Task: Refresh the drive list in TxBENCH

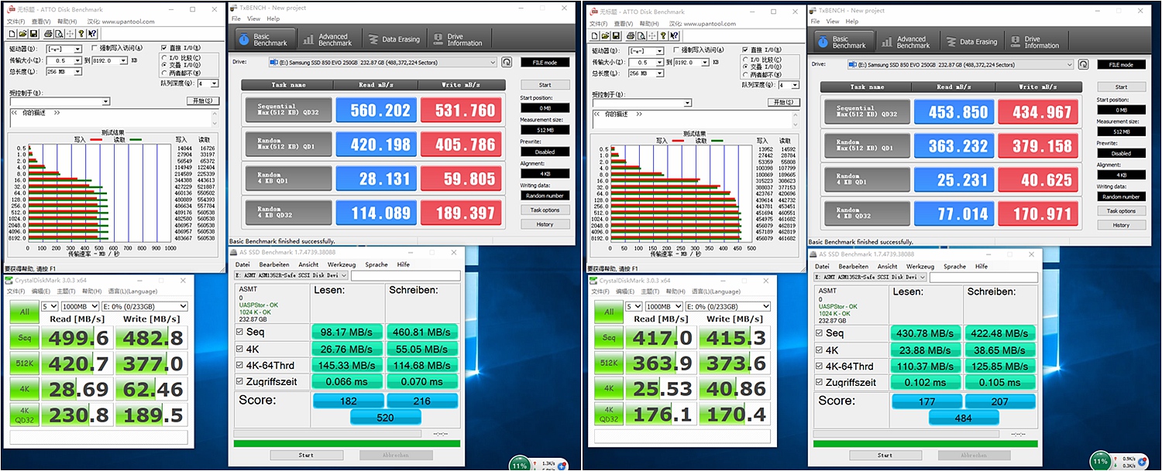Action: click(507, 63)
